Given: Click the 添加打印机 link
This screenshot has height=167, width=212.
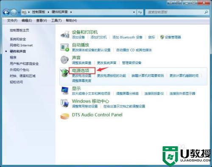Looking at the screenshot, I should point(99,37).
